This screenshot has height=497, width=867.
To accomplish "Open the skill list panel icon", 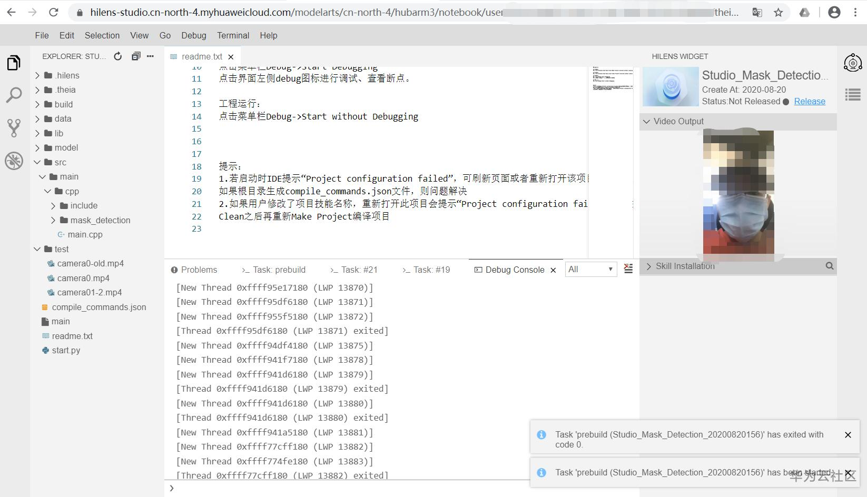I will click(853, 95).
